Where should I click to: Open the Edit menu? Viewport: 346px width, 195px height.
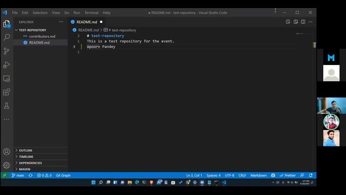click(x=25, y=12)
